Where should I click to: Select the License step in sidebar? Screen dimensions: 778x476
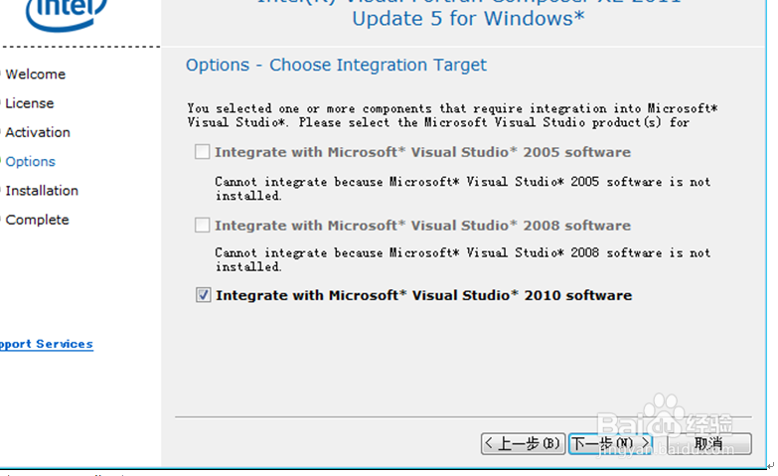coord(29,103)
